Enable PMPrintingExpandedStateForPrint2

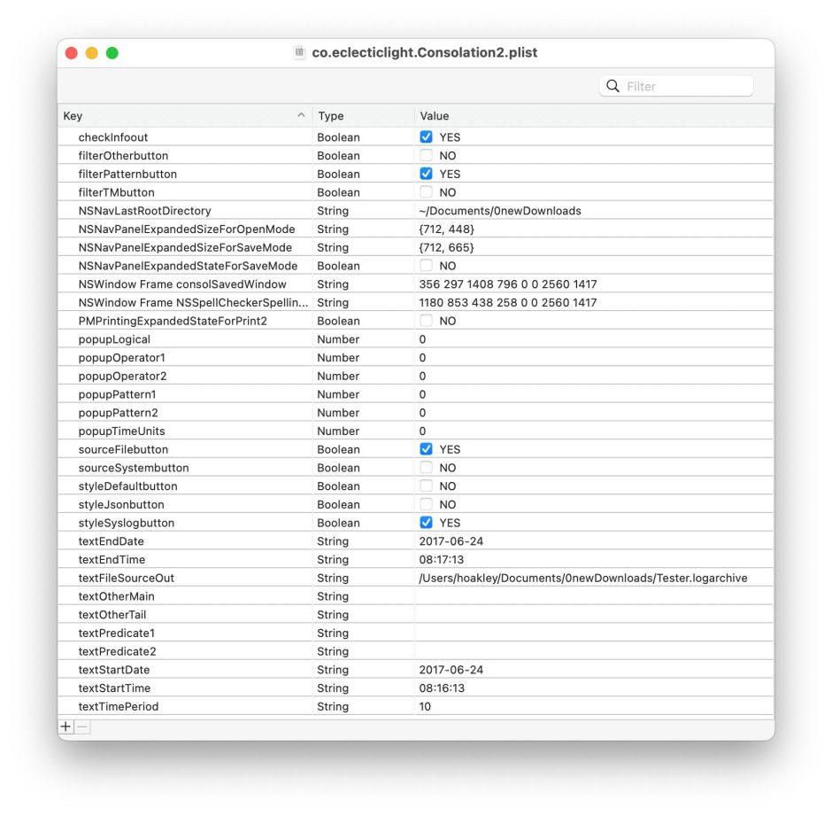coord(426,321)
